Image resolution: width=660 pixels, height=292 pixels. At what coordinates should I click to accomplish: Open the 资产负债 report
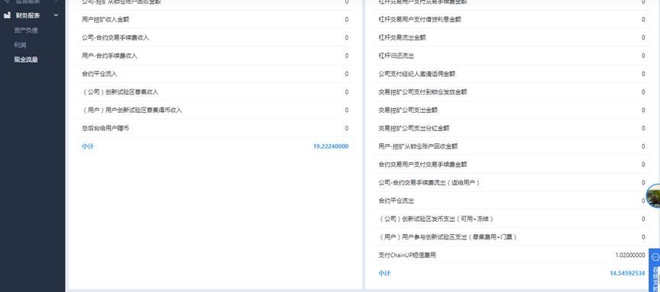tap(26, 30)
